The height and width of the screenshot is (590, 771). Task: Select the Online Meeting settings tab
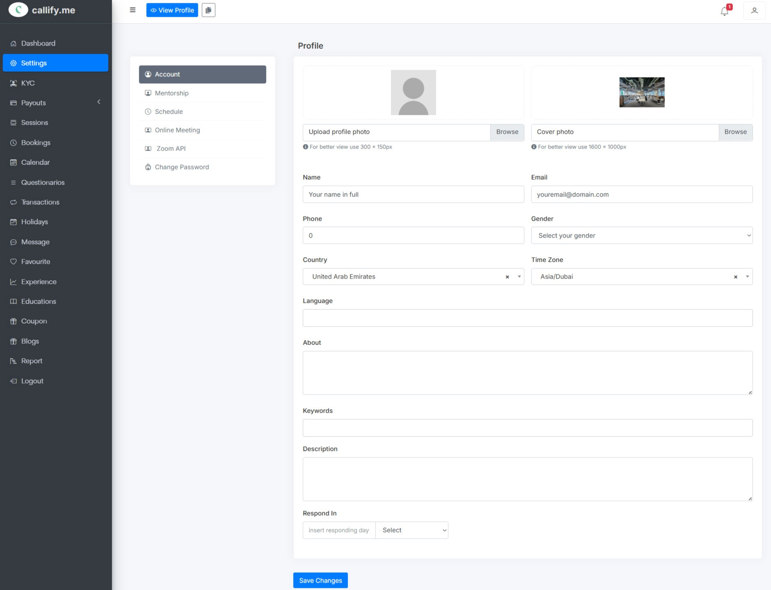tap(202, 130)
